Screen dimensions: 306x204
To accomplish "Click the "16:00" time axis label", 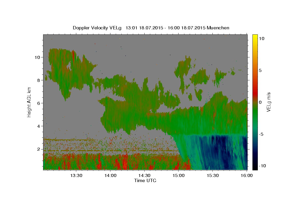I will (247, 175).
